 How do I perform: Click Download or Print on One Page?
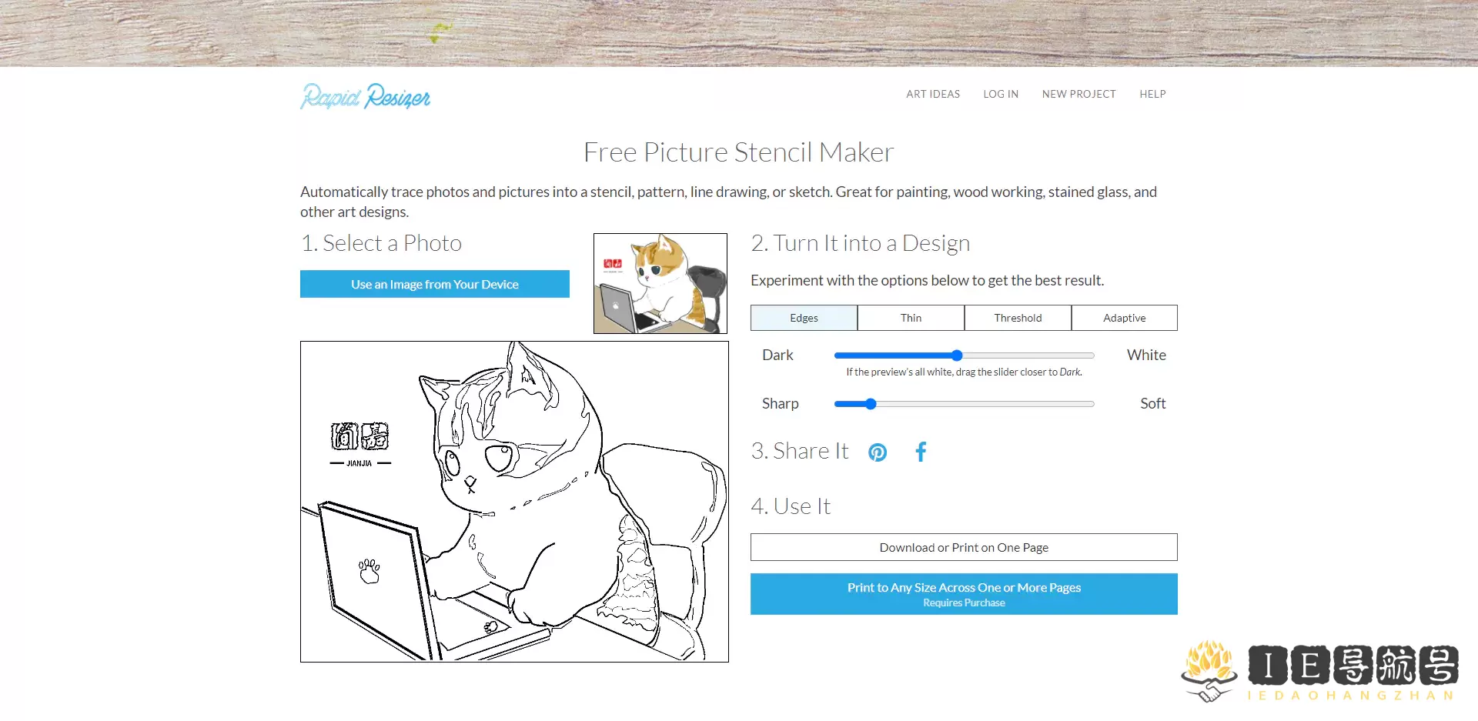(964, 547)
